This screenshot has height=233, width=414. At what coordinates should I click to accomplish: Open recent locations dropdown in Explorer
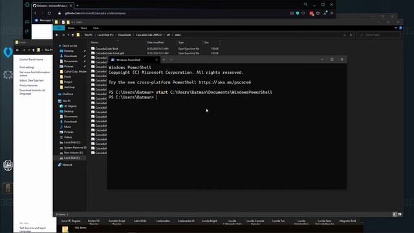point(69,35)
